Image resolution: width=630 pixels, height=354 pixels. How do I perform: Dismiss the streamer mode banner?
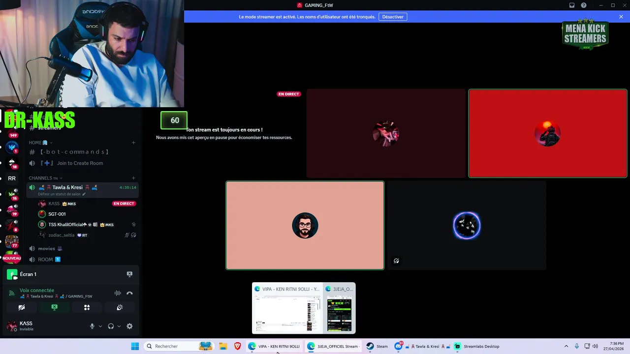(621, 17)
